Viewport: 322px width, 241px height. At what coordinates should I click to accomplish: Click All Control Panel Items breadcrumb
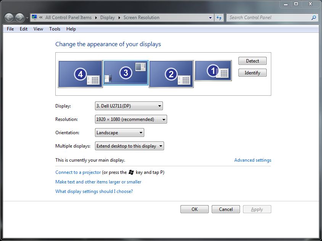pyautogui.click(x=68, y=18)
